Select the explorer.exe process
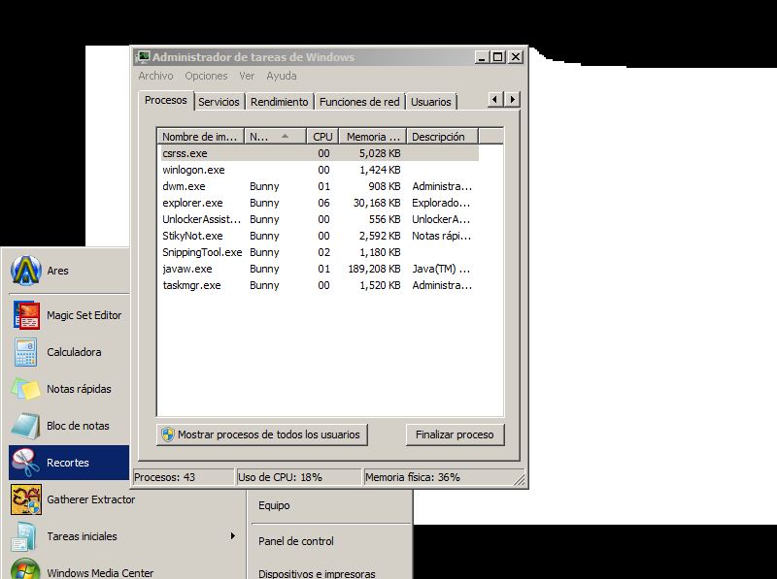 click(320, 203)
